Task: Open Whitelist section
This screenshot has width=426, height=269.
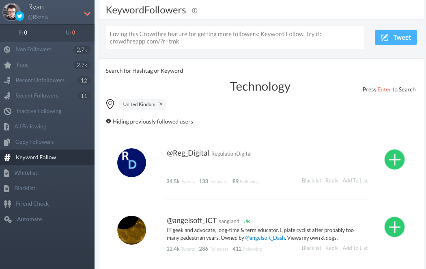Action: pyautogui.click(x=47, y=173)
